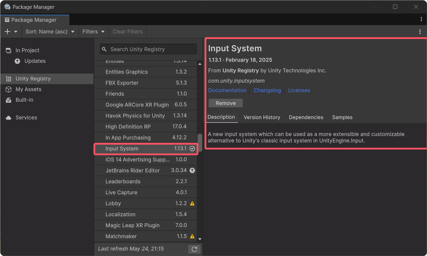
Task: Select Services in the sidebar
Action: coord(47,117)
